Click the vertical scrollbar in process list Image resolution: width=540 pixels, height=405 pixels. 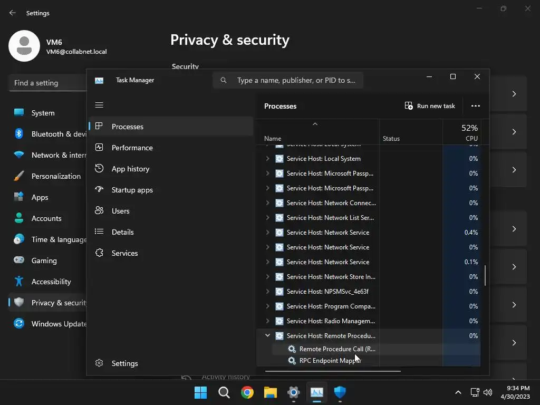pyautogui.click(x=485, y=275)
